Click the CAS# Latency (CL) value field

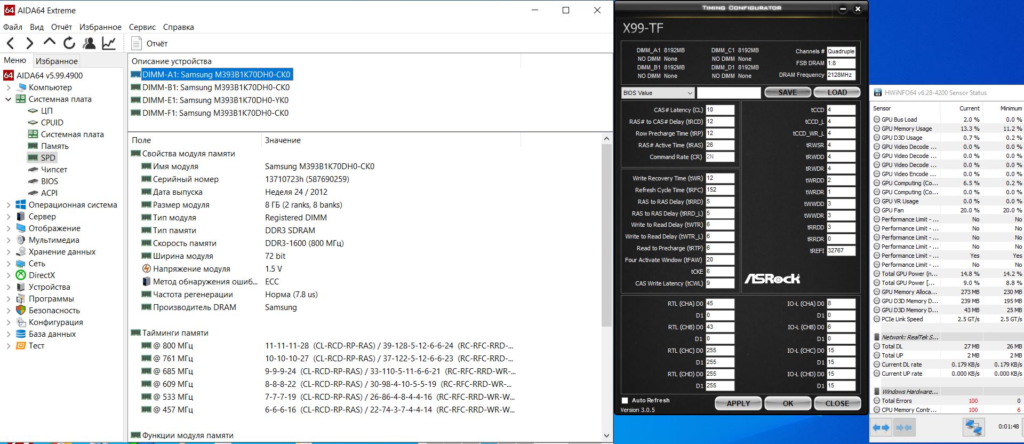(720, 110)
